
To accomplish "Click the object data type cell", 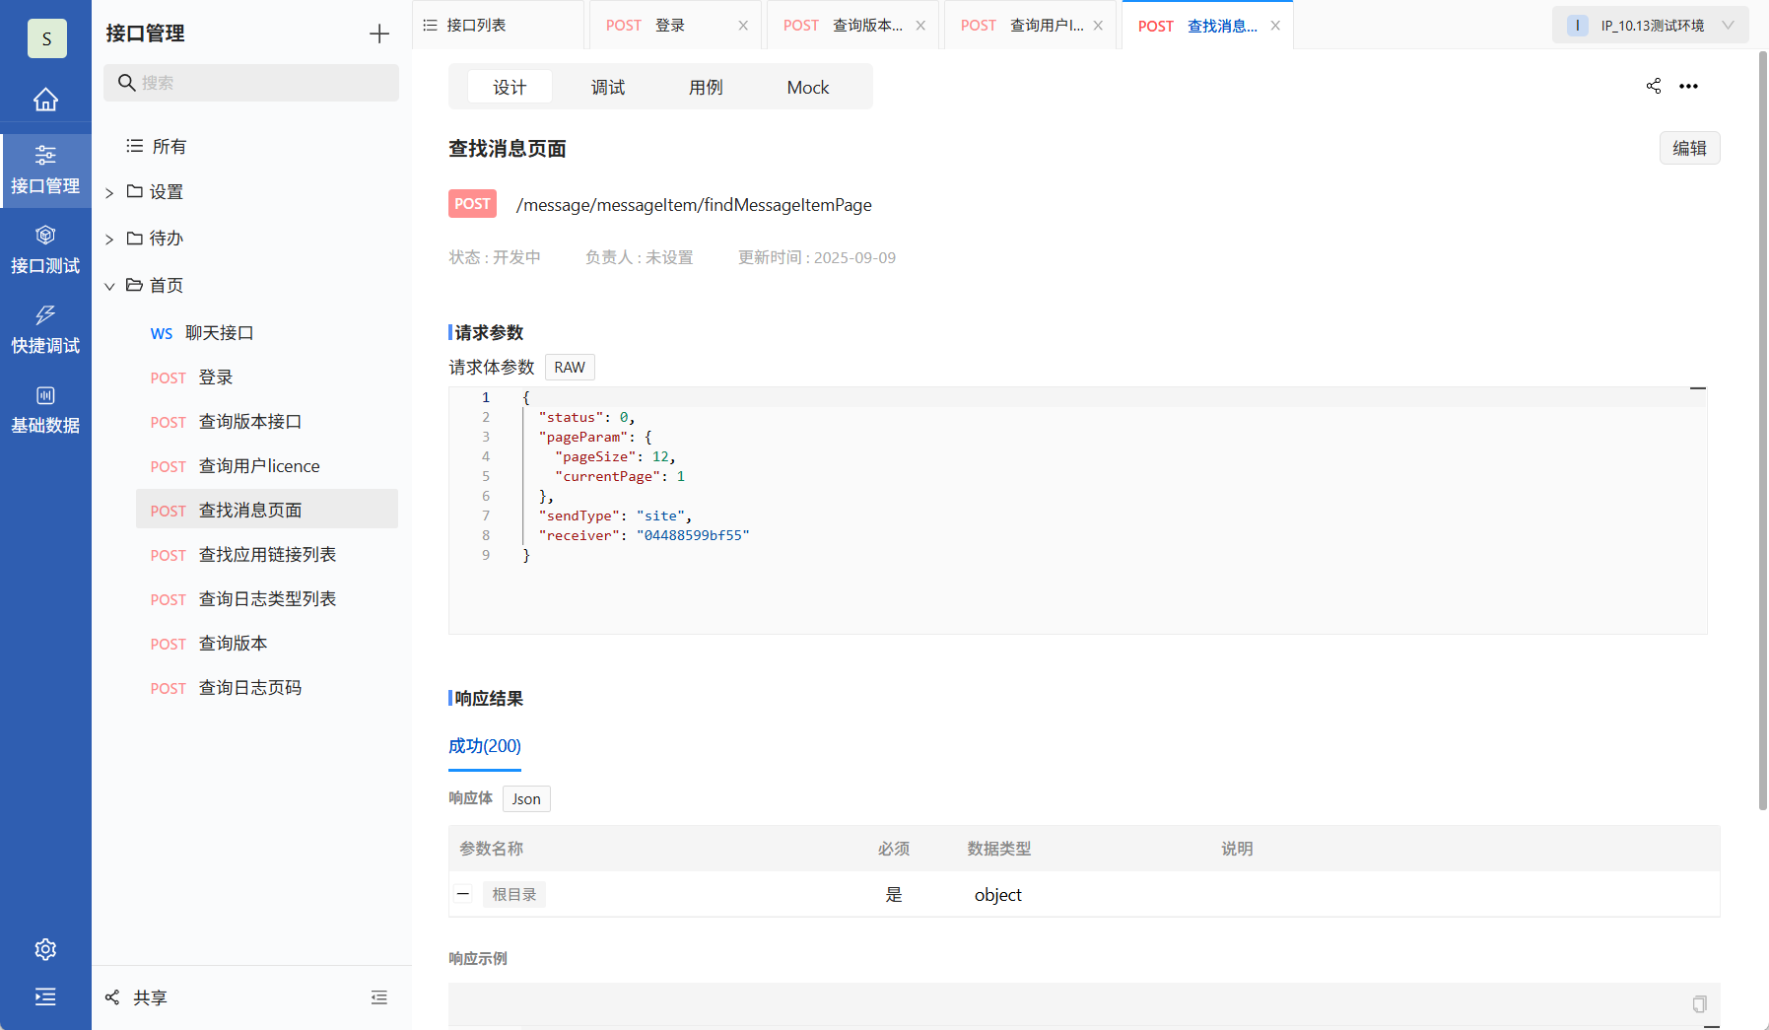I will coord(998,895).
